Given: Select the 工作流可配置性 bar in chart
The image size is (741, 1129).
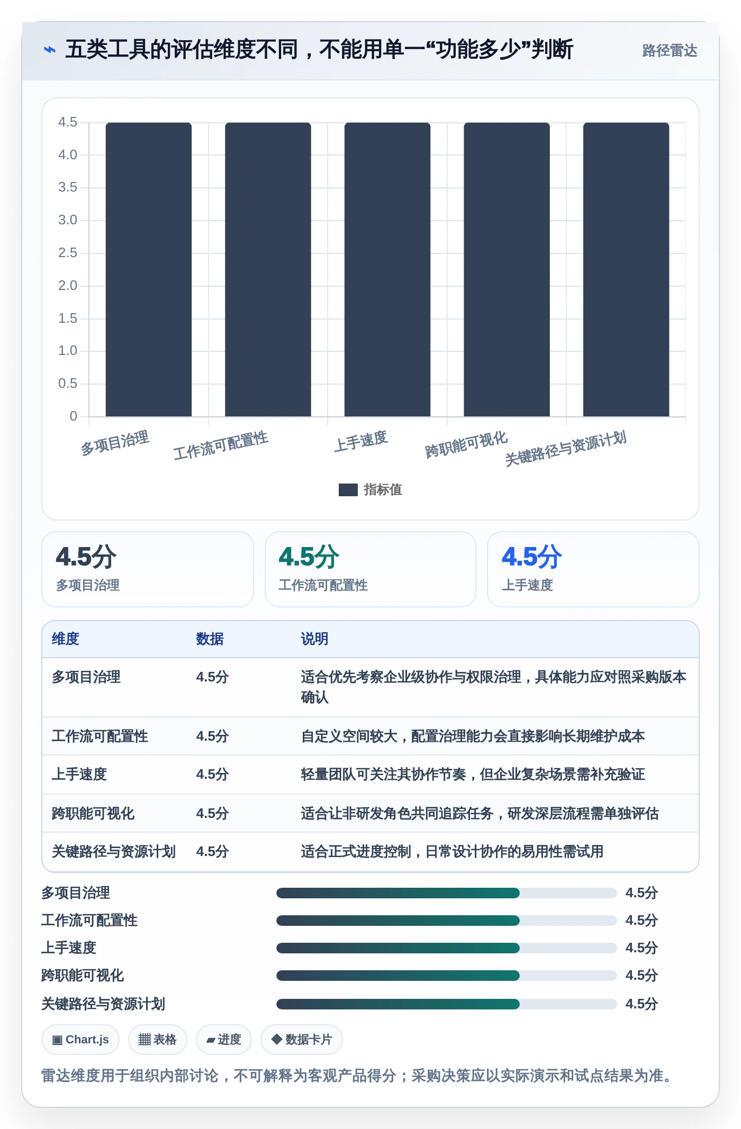Looking at the screenshot, I should point(268,269).
